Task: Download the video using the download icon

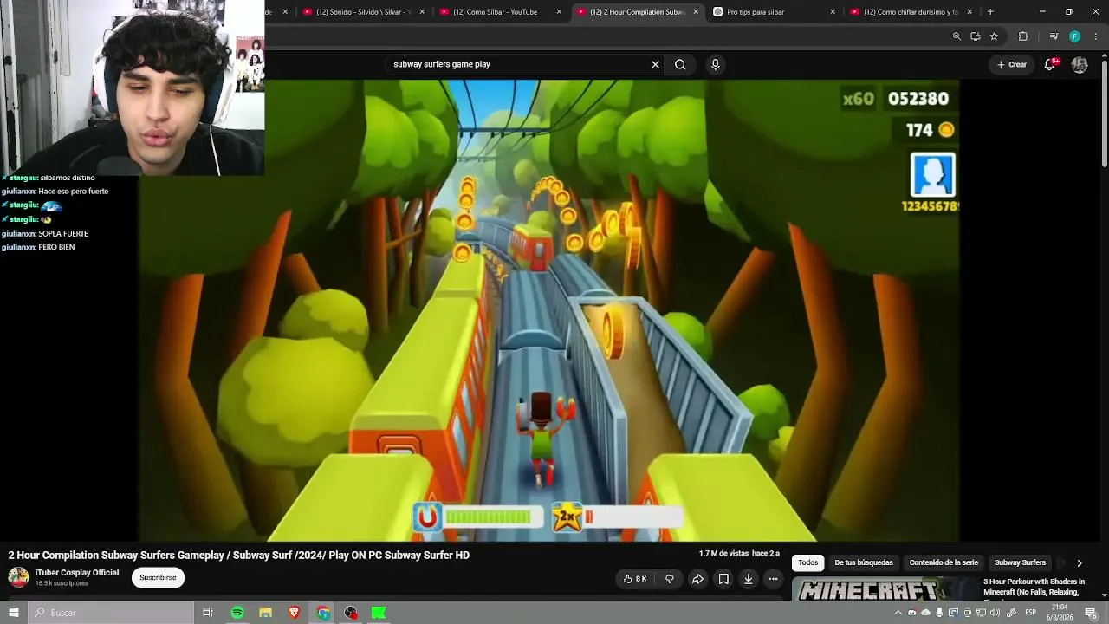Action: coord(749,579)
